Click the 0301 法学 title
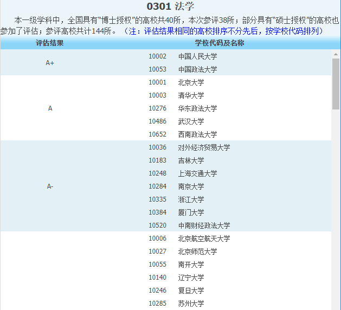 (x=170, y=7)
